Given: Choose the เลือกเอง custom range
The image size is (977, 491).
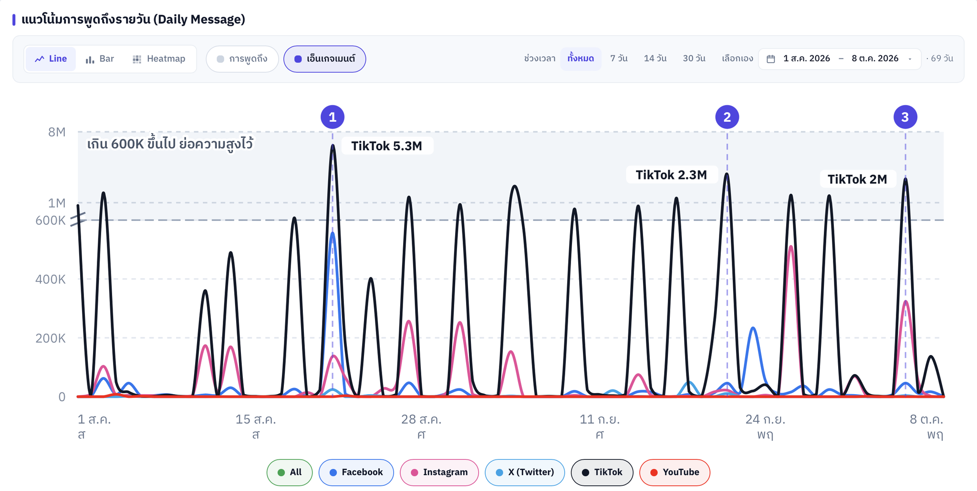Looking at the screenshot, I should [x=738, y=58].
